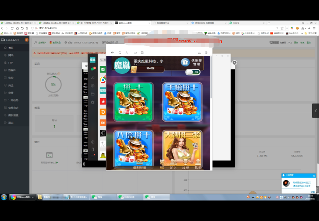The height and width of the screenshot is (221, 319).
Task: Switch to the 公众号 browser tab
Action: pyautogui.click(x=247, y=23)
